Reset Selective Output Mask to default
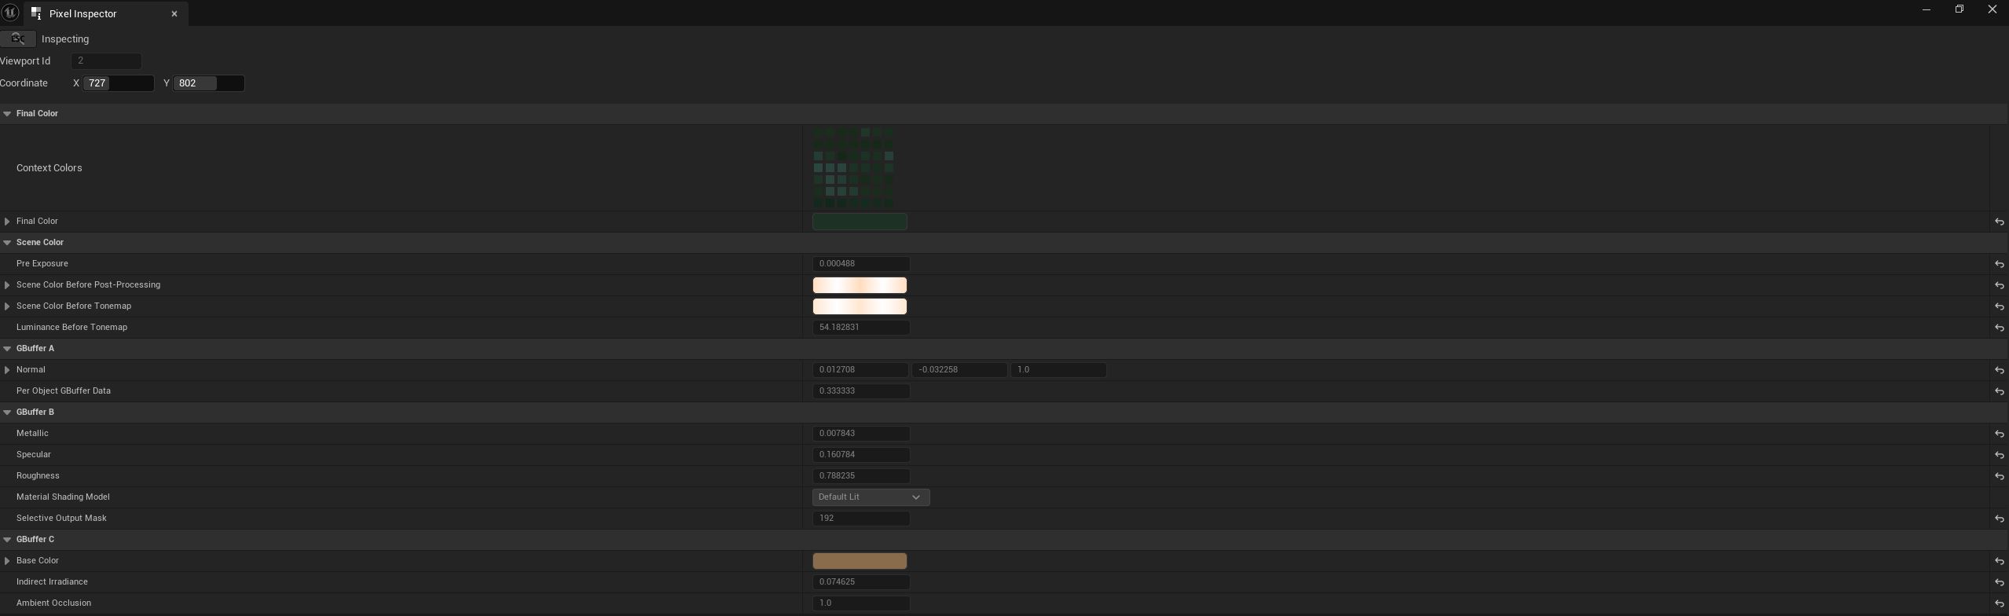The image size is (2009, 616). (x=1999, y=519)
